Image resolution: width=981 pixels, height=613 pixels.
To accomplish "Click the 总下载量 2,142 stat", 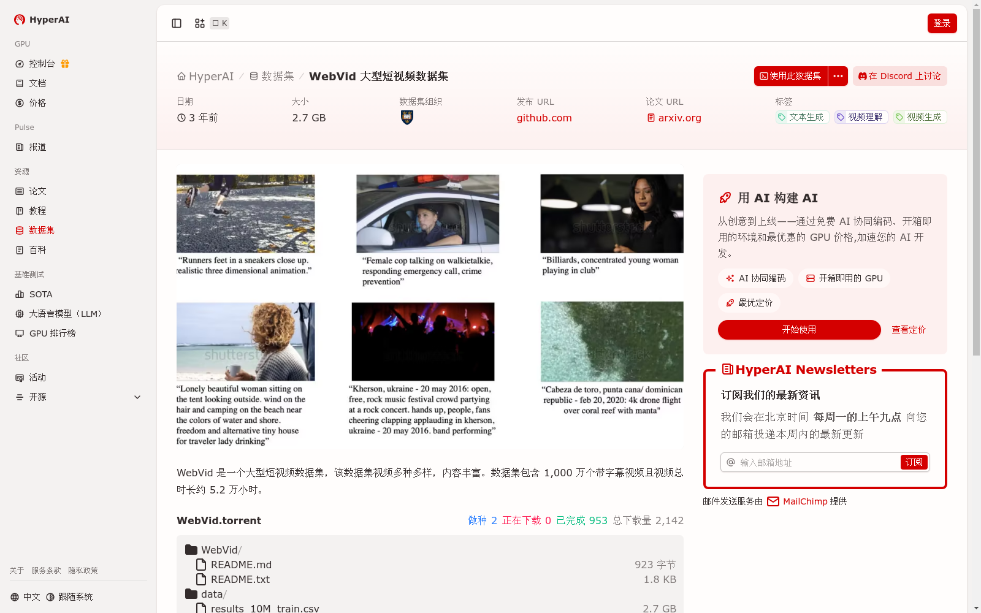I will point(648,520).
